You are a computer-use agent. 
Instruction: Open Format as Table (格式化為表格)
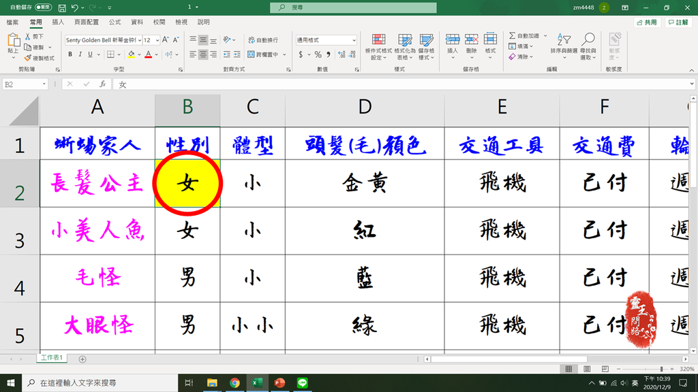405,46
